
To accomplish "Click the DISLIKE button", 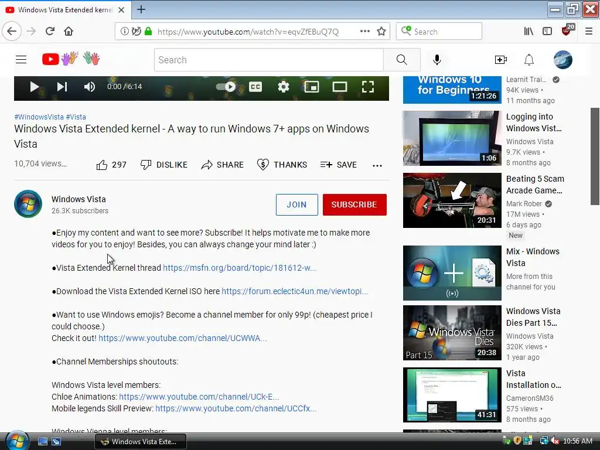I will 164,165.
